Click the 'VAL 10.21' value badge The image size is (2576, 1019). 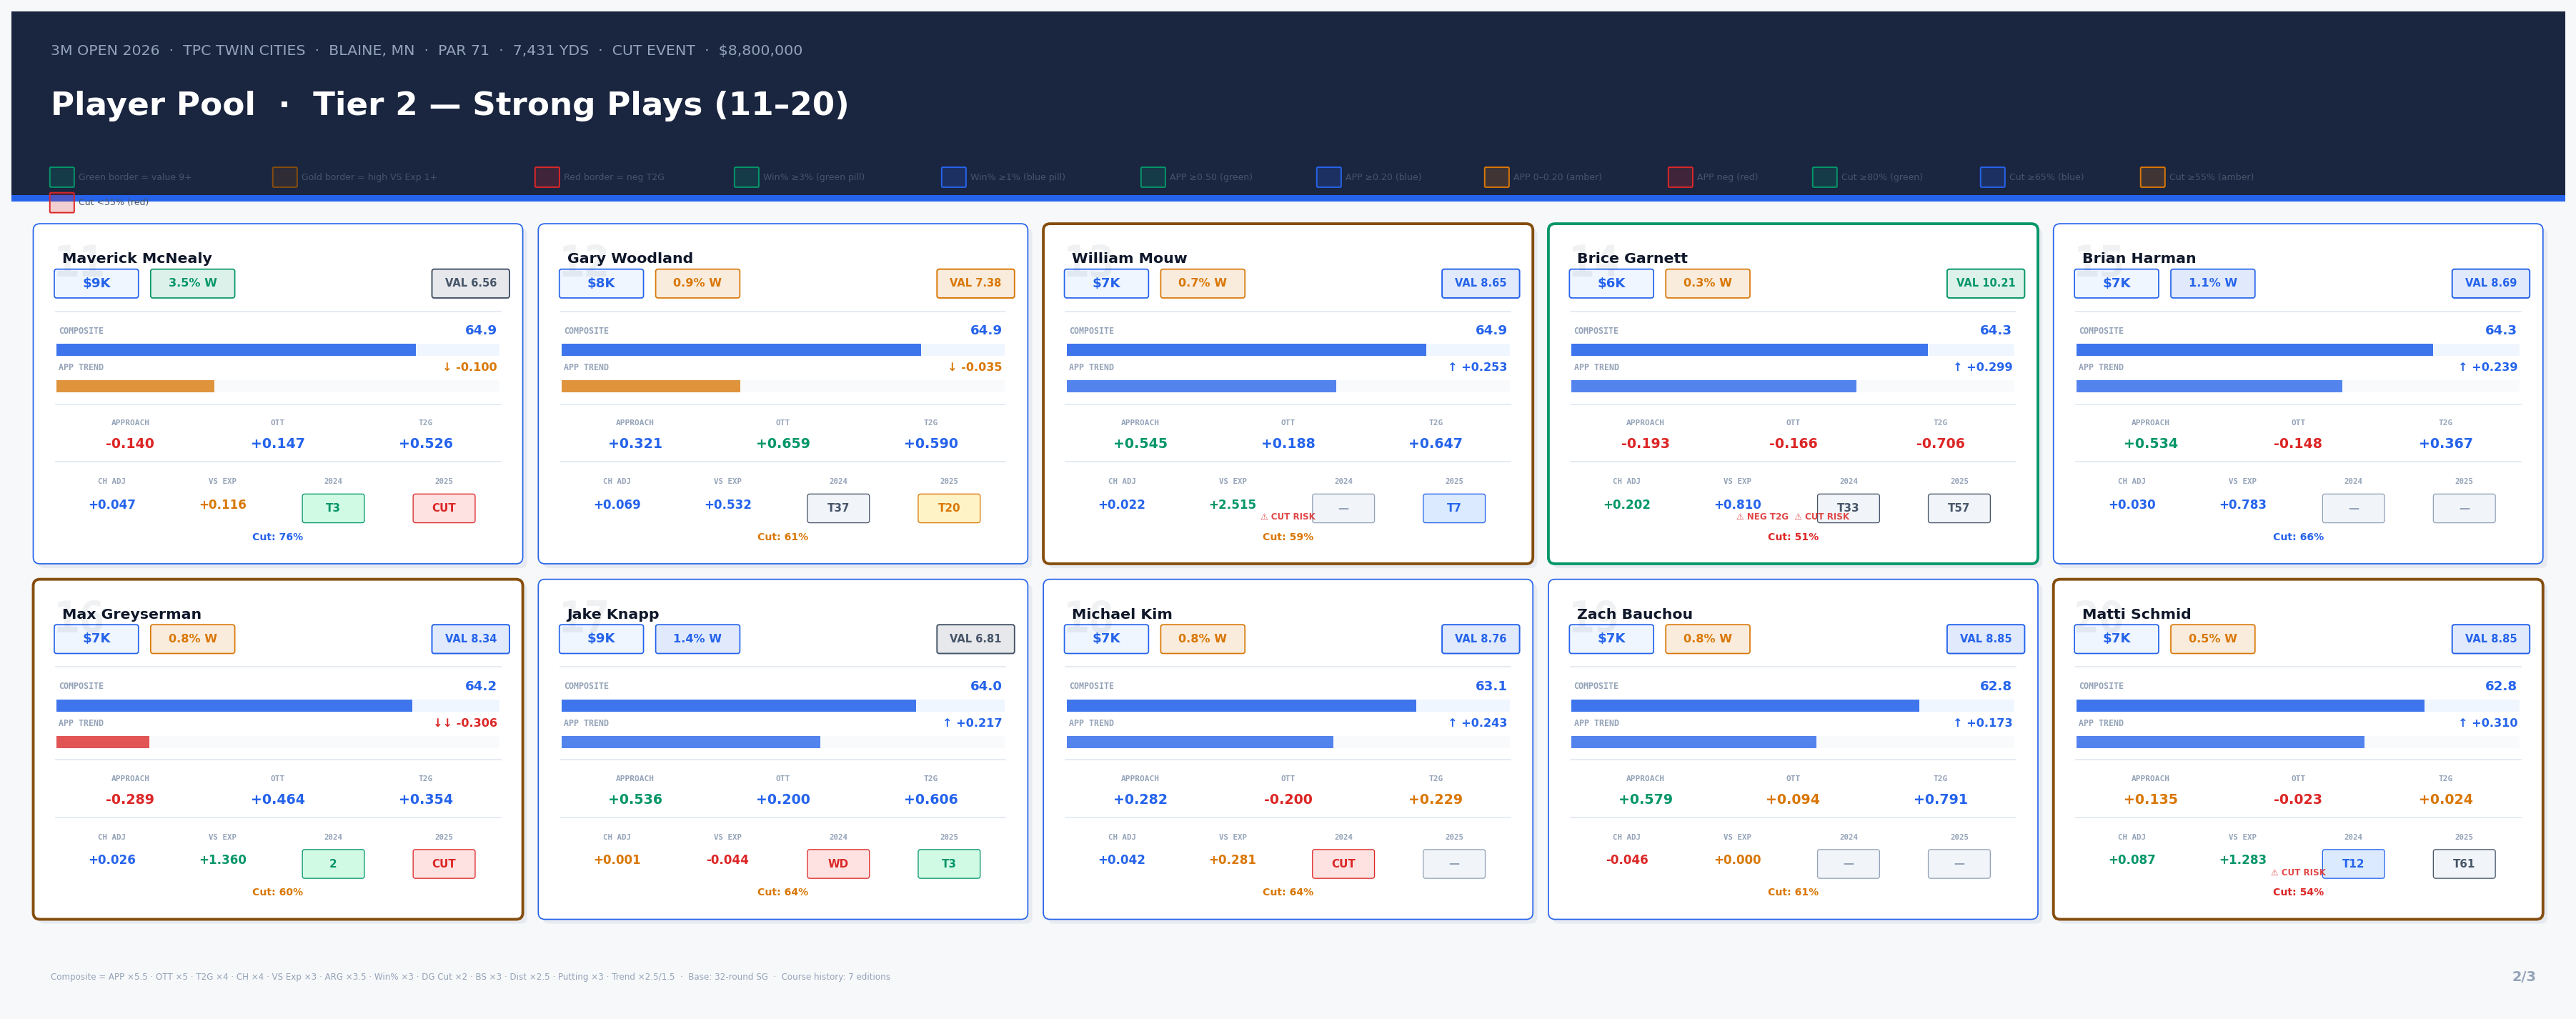[x=1985, y=283]
